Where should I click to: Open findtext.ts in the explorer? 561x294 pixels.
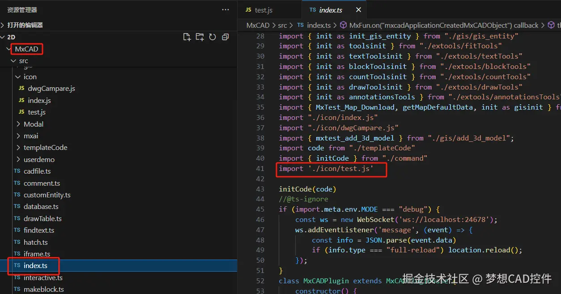coord(39,230)
